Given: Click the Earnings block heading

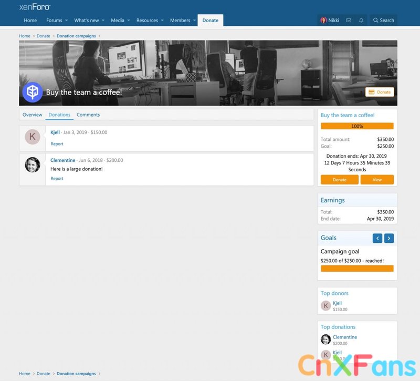Looking at the screenshot, I should (333, 200).
